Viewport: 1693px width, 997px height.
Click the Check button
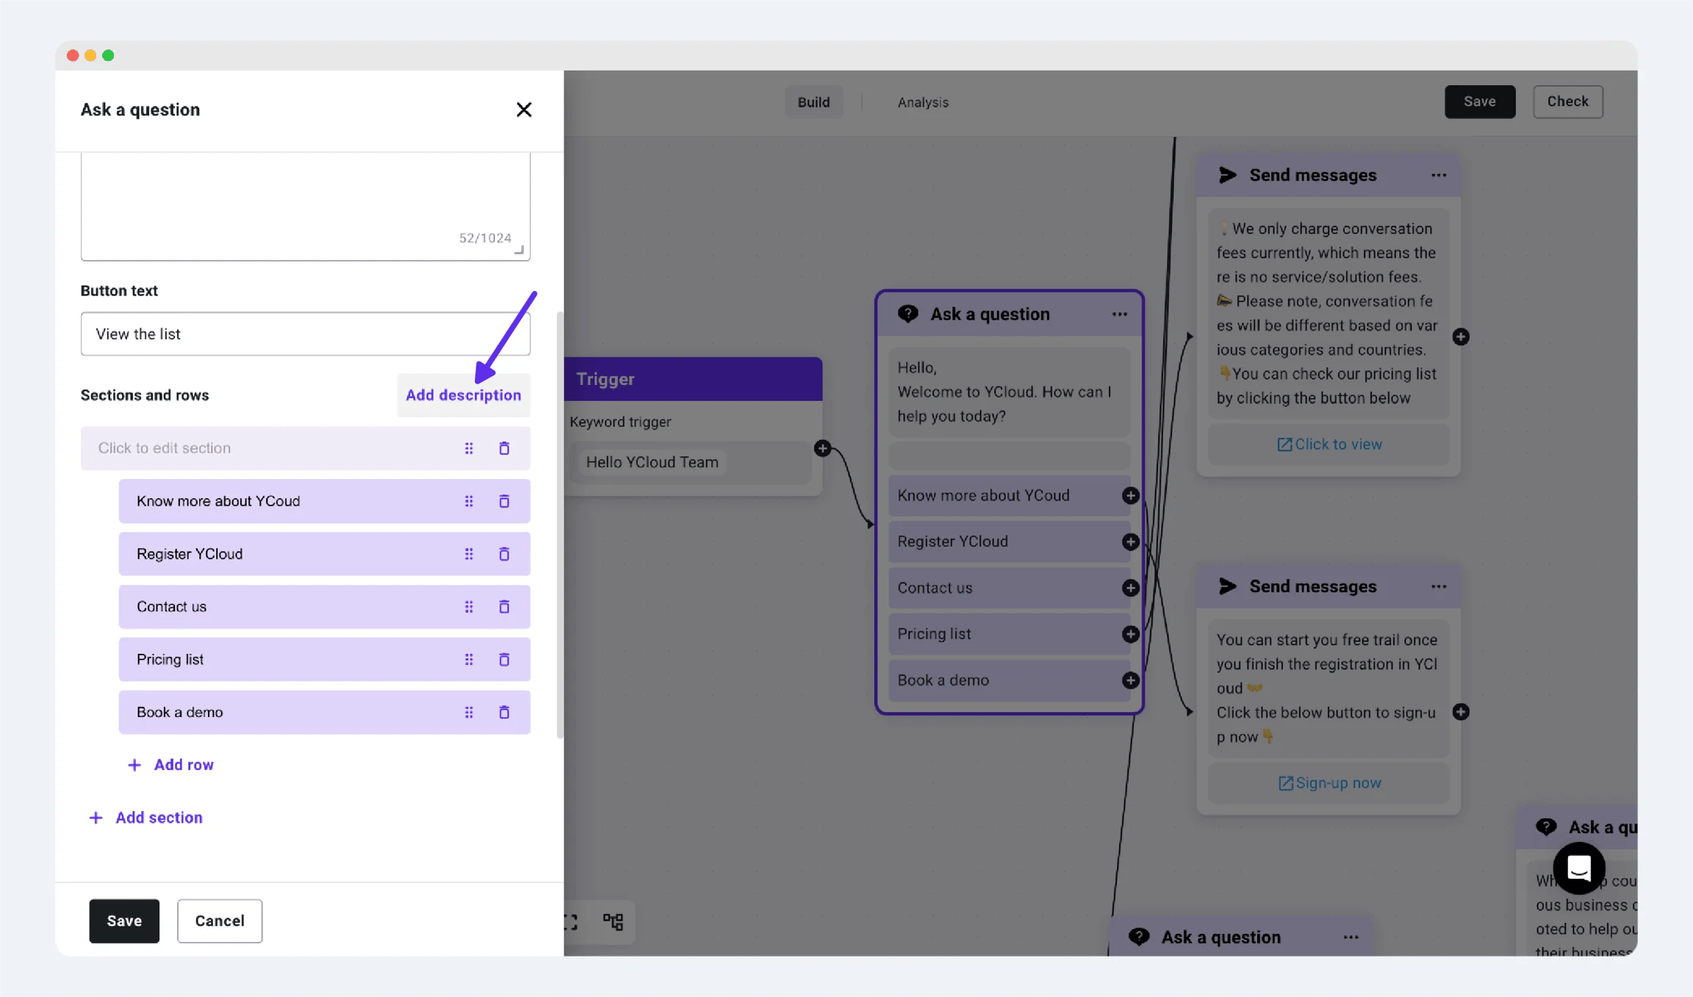pyautogui.click(x=1567, y=101)
